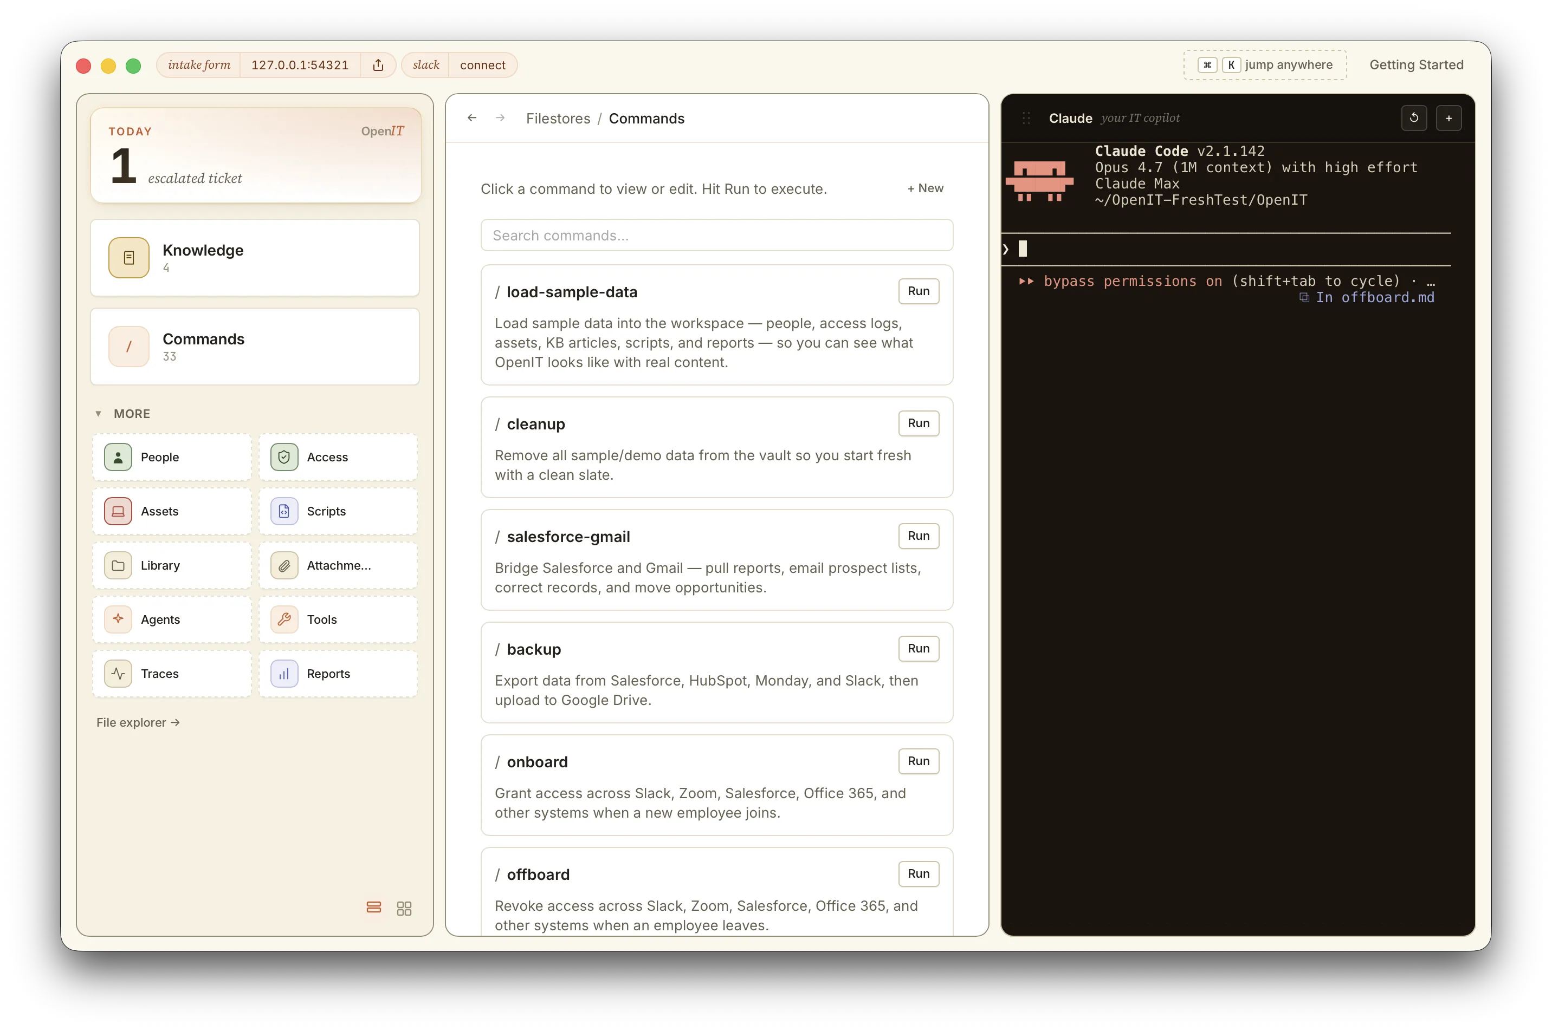Open People section icon
This screenshot has height=1031, width=1552.
pyautogui.click(x=118, y=457)
